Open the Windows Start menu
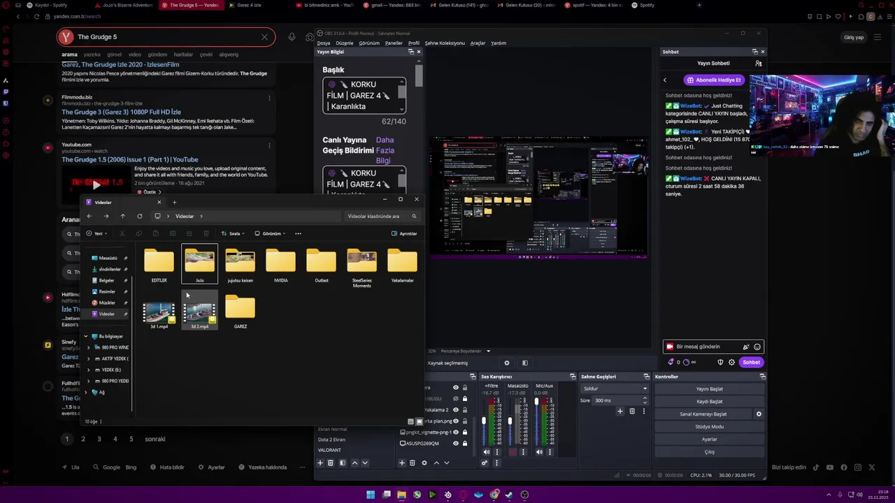This screenshot has height=503, width=895. click(371, 495)
